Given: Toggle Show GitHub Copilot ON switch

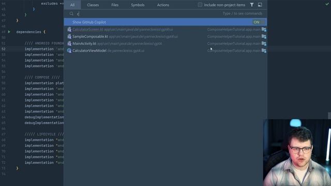Looking at the screenshot, I should [259, 22].
